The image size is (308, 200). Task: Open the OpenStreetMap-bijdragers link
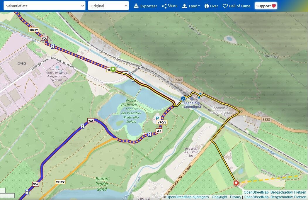[x=188, y=197]
